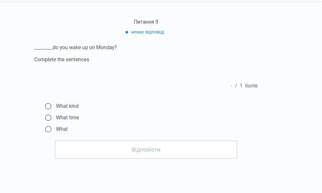Click the "Питання 9" question heading
The width and height of the screenshot is (322, 193).
coord(146,22)
